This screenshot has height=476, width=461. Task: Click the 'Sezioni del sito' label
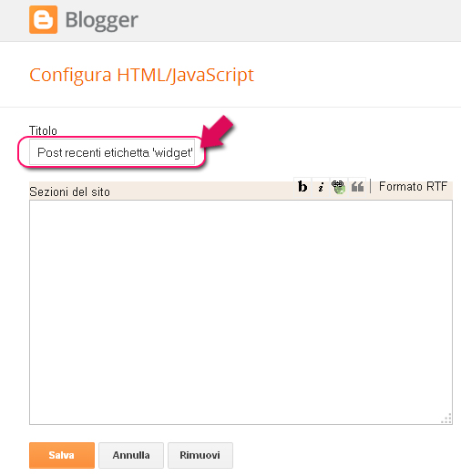(x=69, y=191)
